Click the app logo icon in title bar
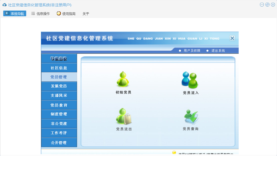This screenshot has width=277, height=181. 5,5
